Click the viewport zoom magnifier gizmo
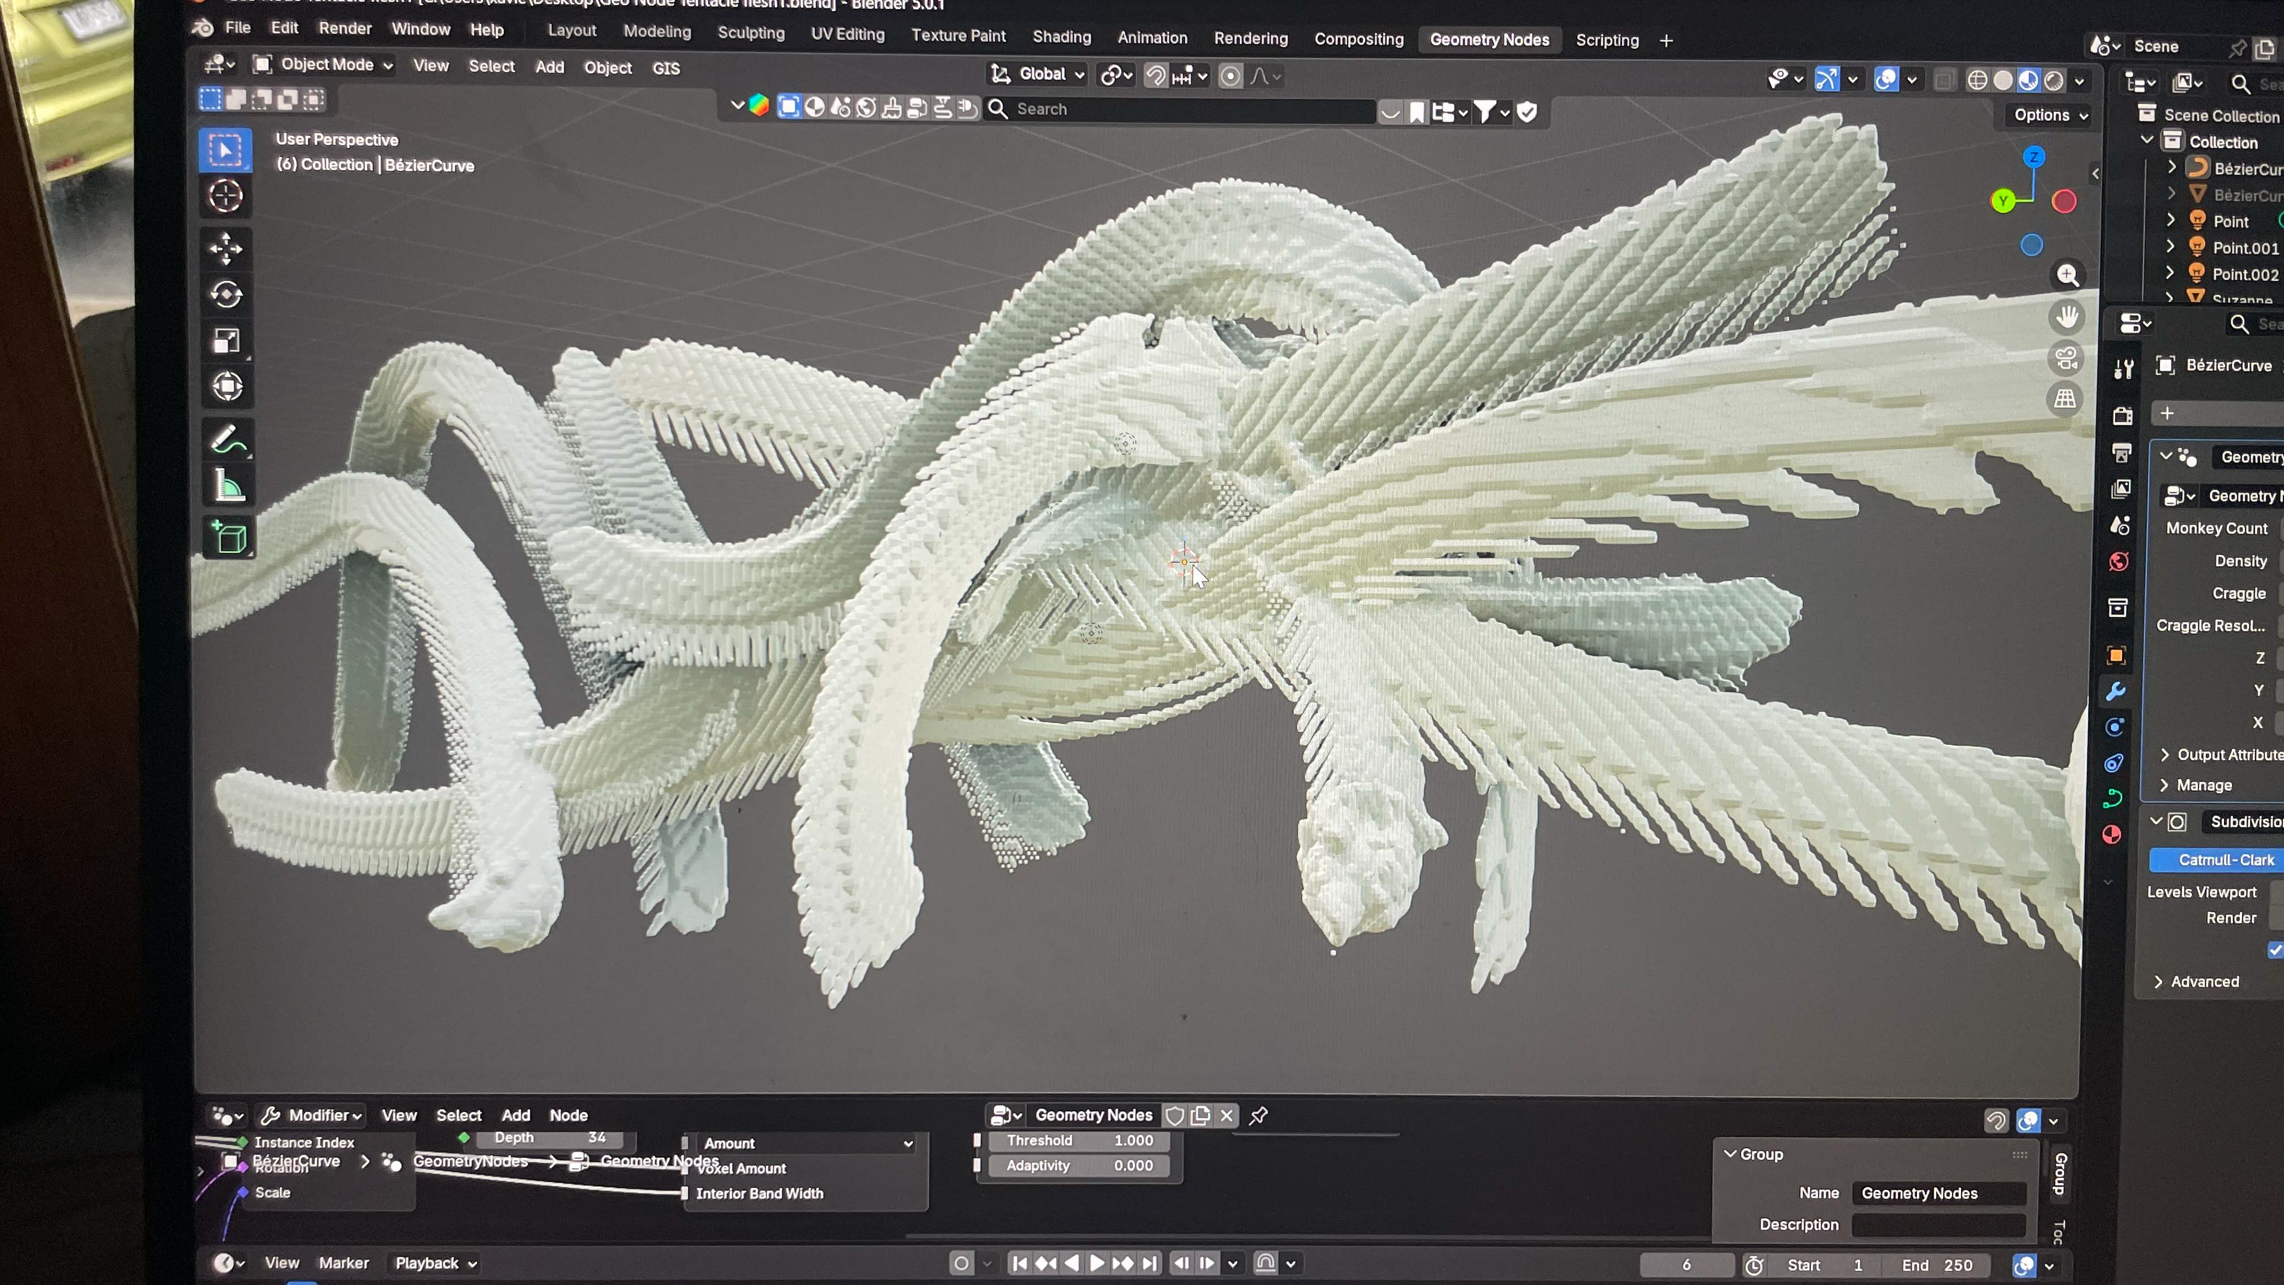 2067,276
